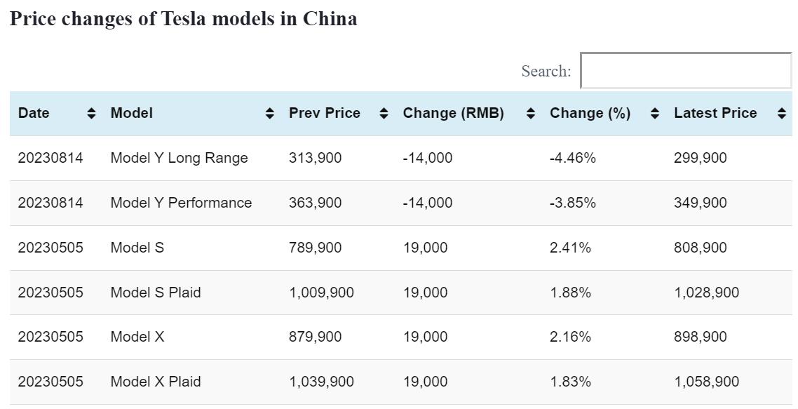Click the Model column header label
The image size is (798, 409).
132,114
